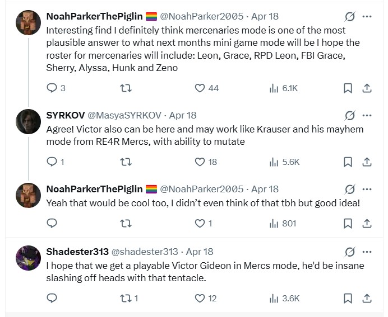Click SYRKOV's profile avatar

click(x=28, y=121)
